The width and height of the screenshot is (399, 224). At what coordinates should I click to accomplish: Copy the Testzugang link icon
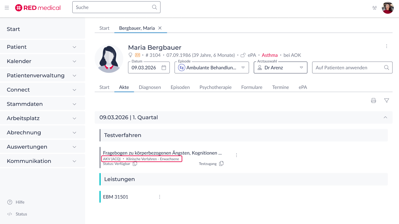pos(221,164)
